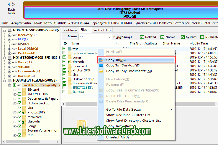The height and width of the screenshot is (145, 218).
Task: Toggle the Normal filter checkbox
Action: pos(162,37)
